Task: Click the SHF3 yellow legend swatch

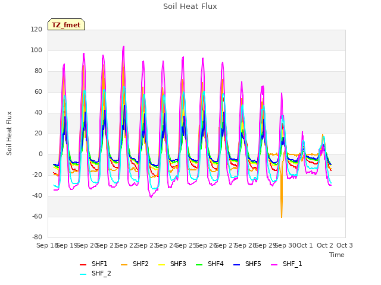Action: [161, 264]
